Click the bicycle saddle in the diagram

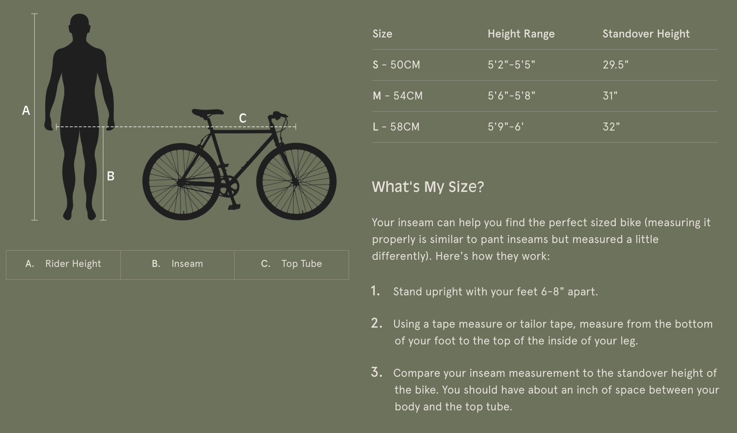tap(208, 112)
